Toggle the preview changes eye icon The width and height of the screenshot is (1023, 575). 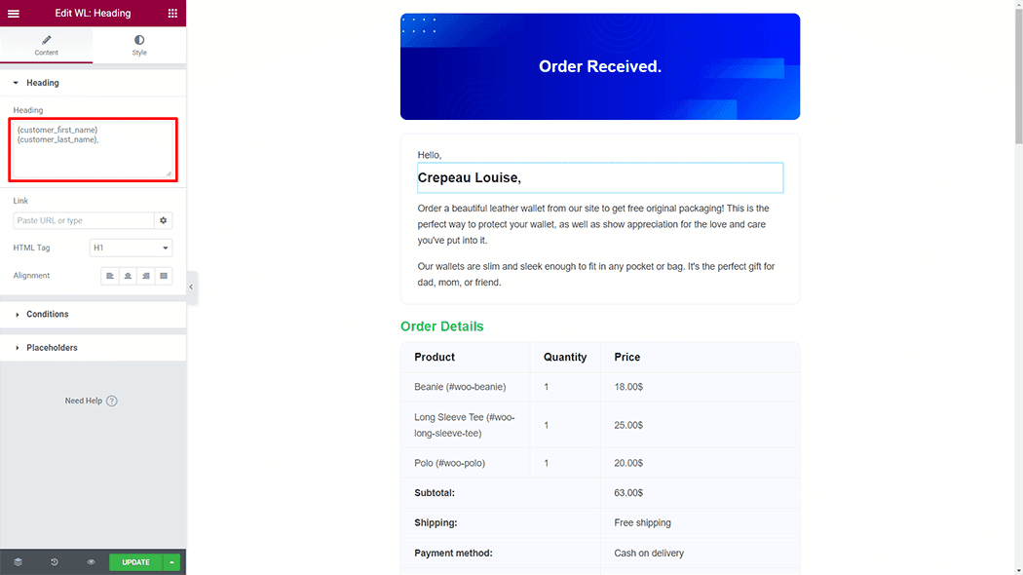[91, 562]
